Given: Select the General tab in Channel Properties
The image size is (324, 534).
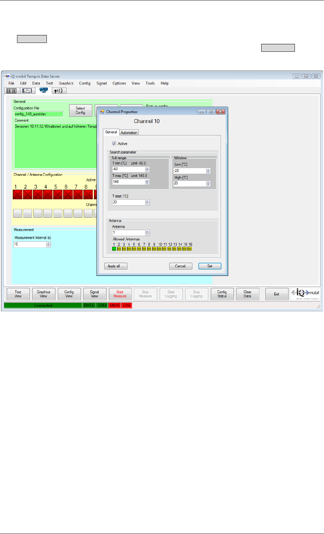Looking at the screenshot, I should pyautogui.click(x=111, y=132).
